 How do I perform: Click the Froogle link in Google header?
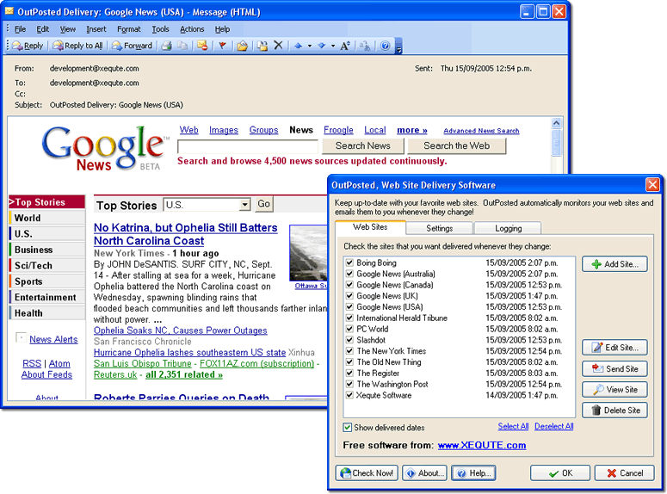(338, 130)
